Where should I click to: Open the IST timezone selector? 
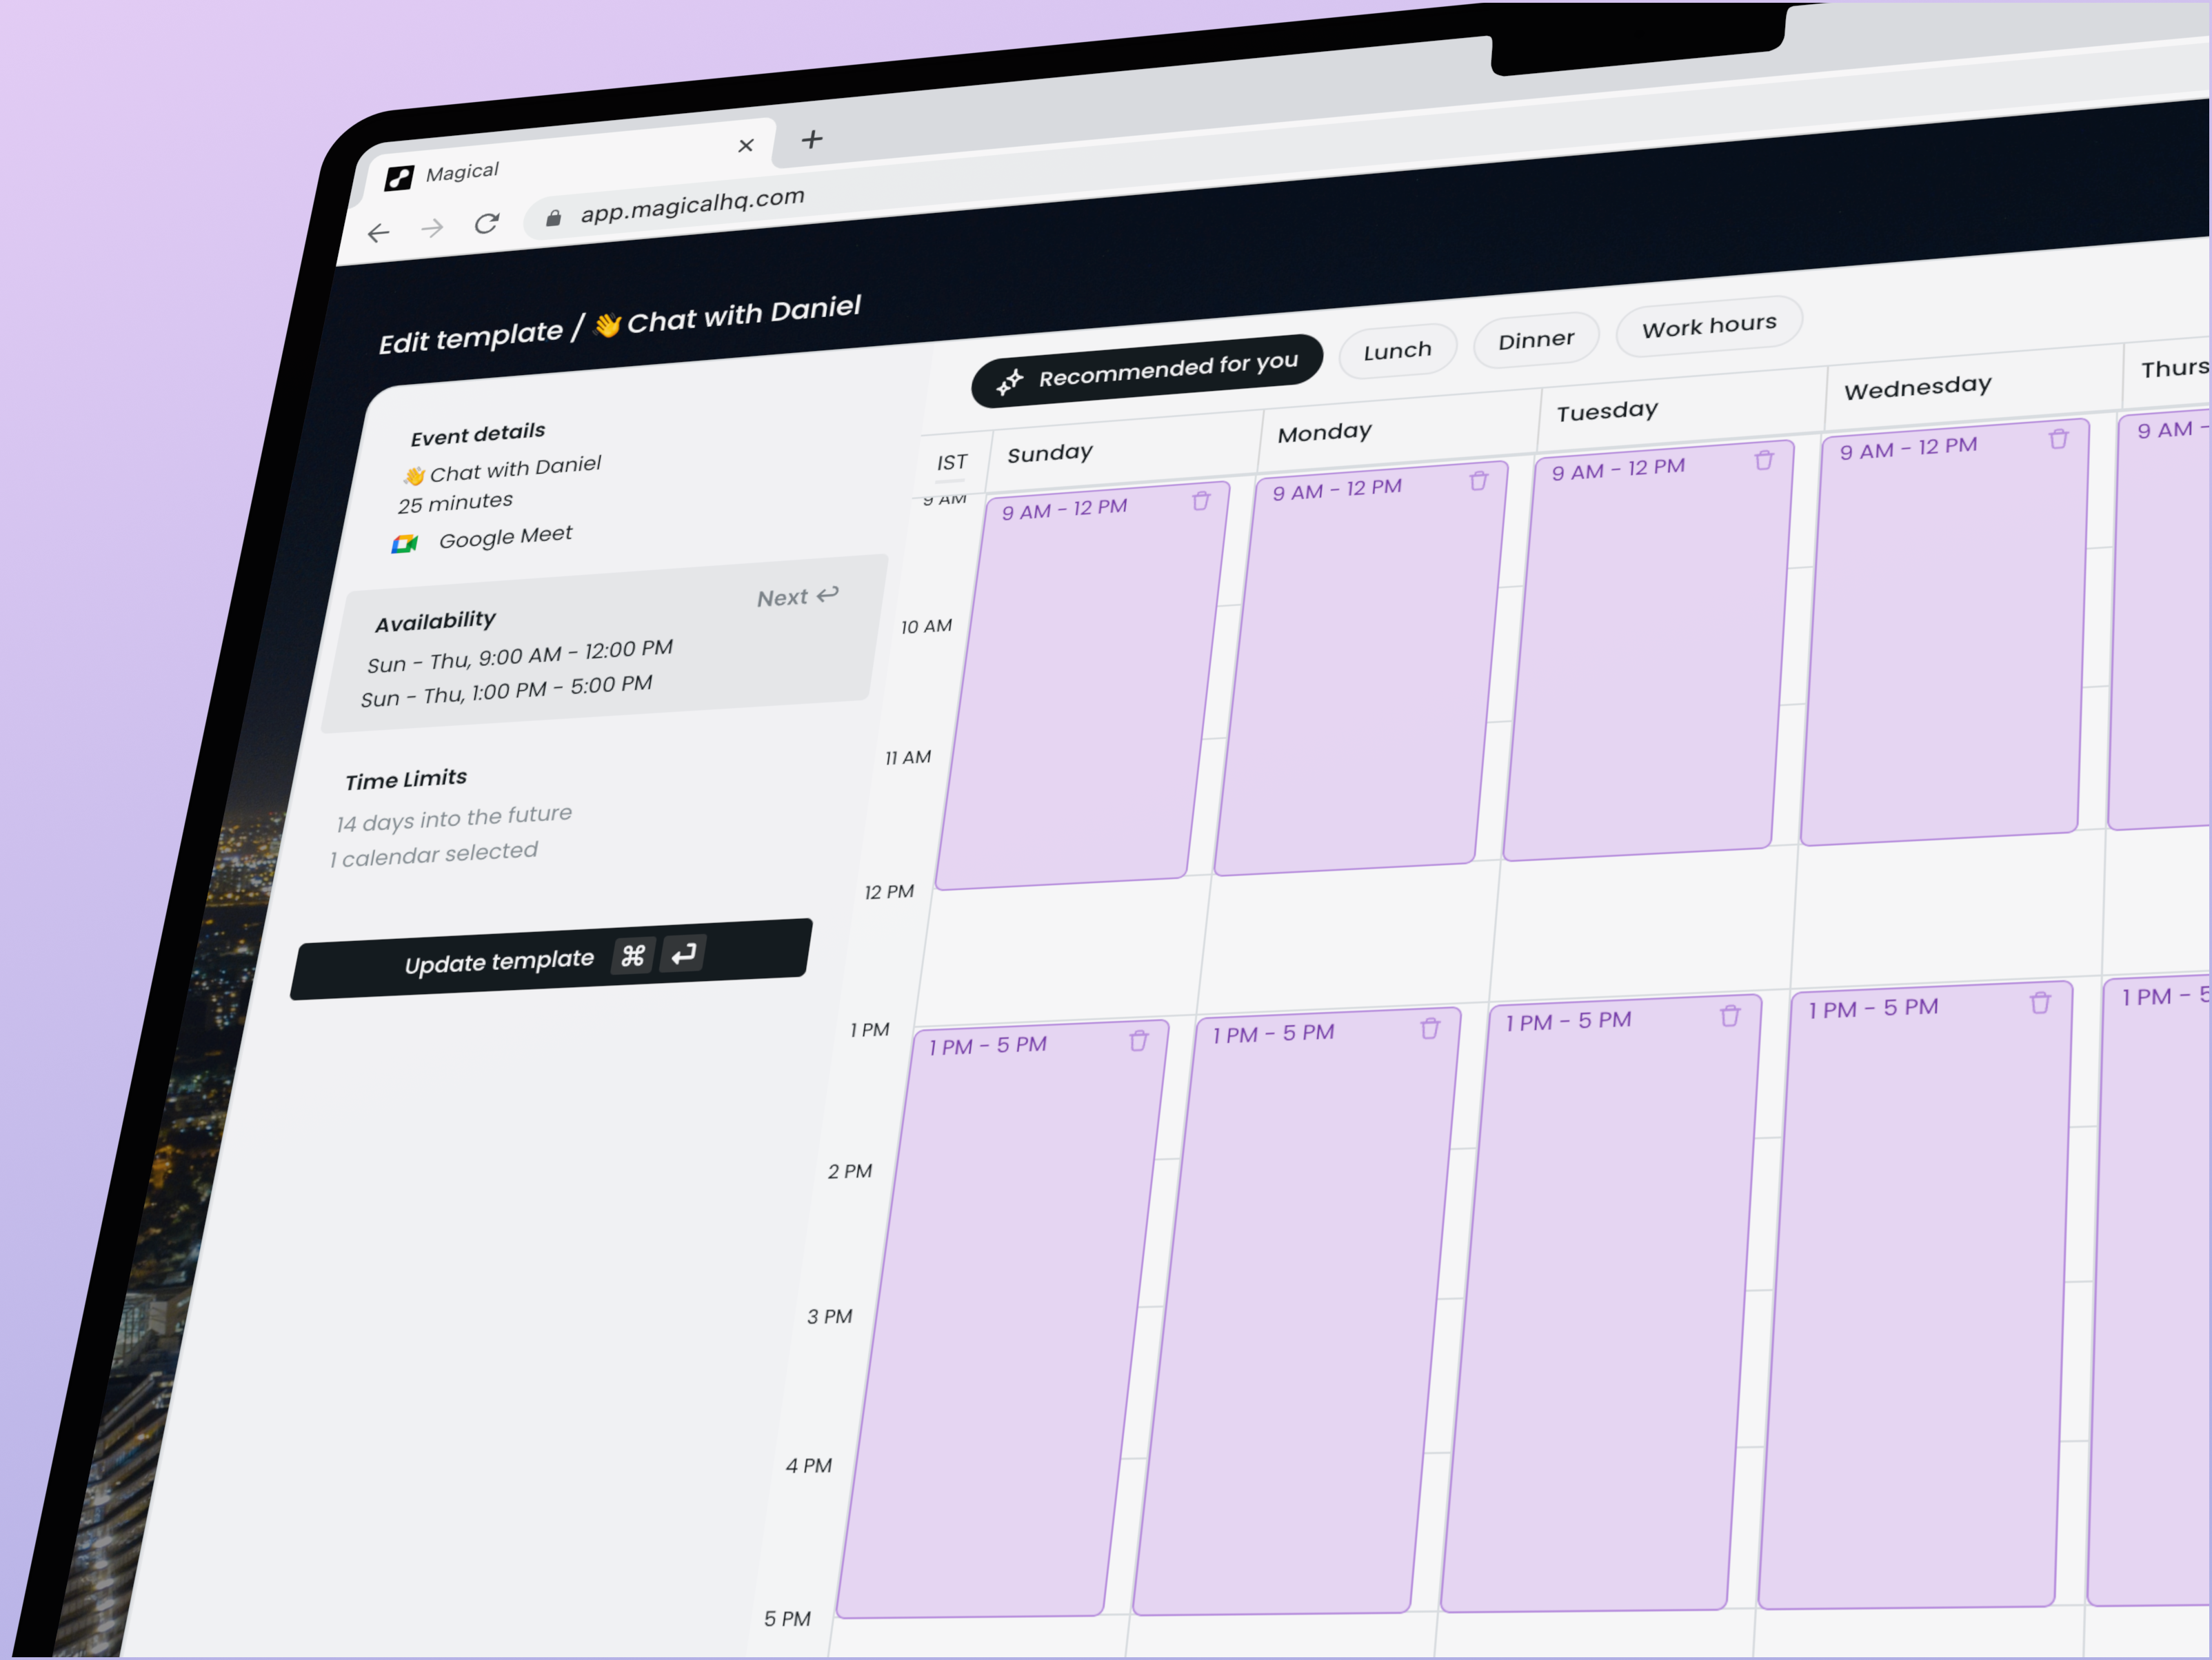click(x=952, y=462)
